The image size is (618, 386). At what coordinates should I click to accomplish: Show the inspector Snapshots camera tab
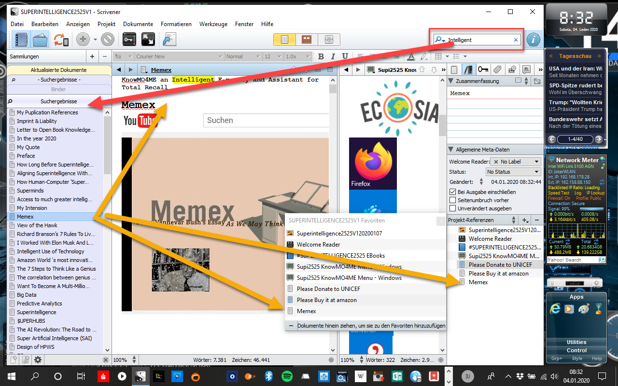point(512,69)
